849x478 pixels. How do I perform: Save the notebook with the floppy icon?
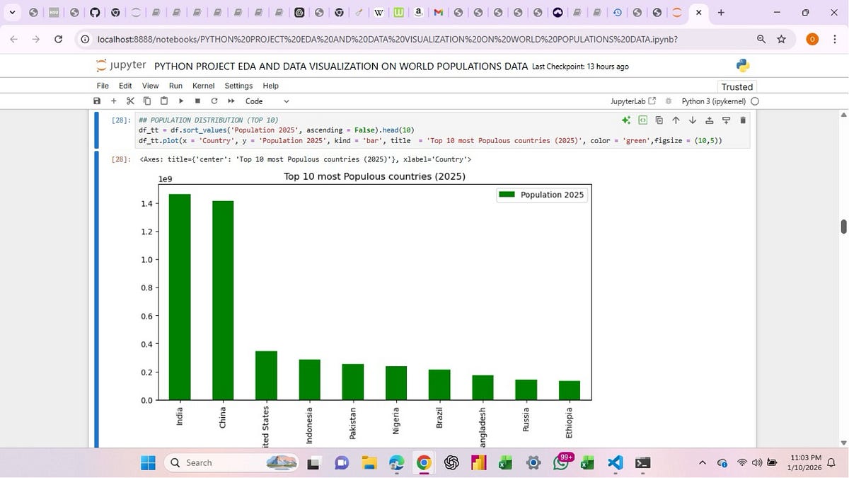pos(97,101)
